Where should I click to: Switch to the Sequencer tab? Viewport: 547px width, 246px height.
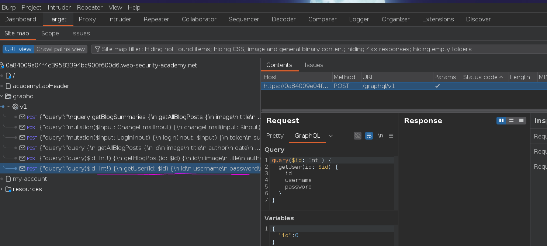(244, 19)
